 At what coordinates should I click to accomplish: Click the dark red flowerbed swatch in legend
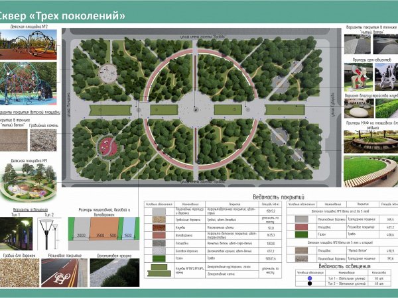[x=159, y=228]
